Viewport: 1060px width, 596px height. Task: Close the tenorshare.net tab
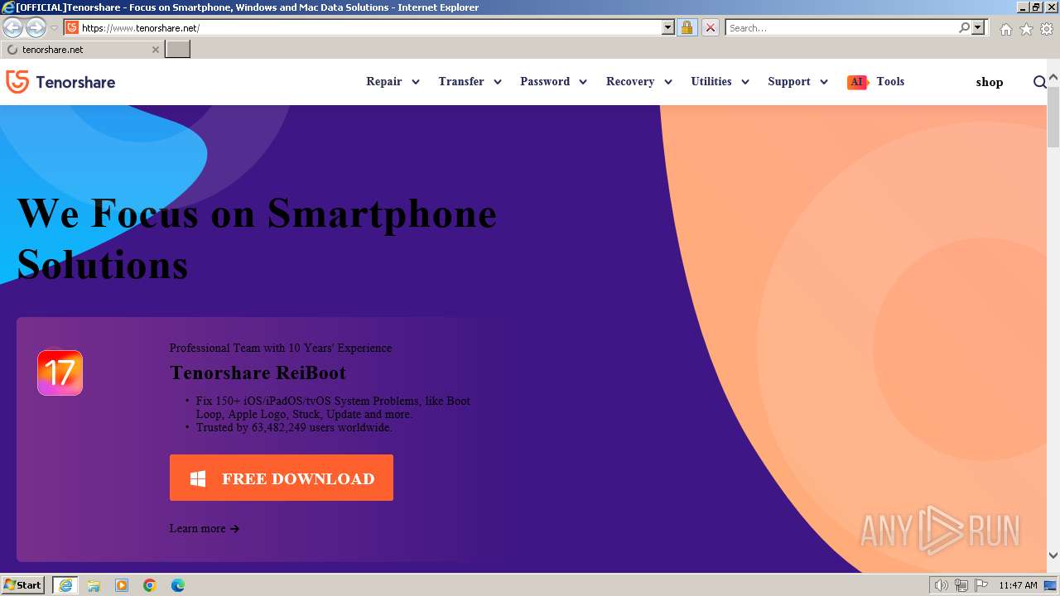[155, 50]
